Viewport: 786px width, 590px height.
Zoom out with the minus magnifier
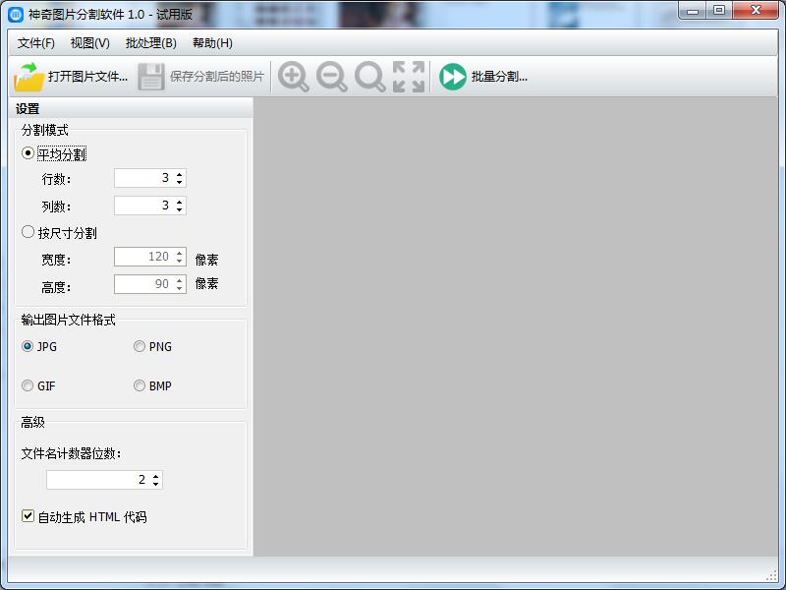332,77
